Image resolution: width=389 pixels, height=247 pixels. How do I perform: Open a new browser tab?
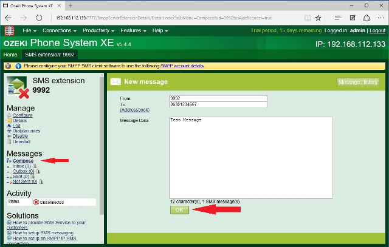71,5
